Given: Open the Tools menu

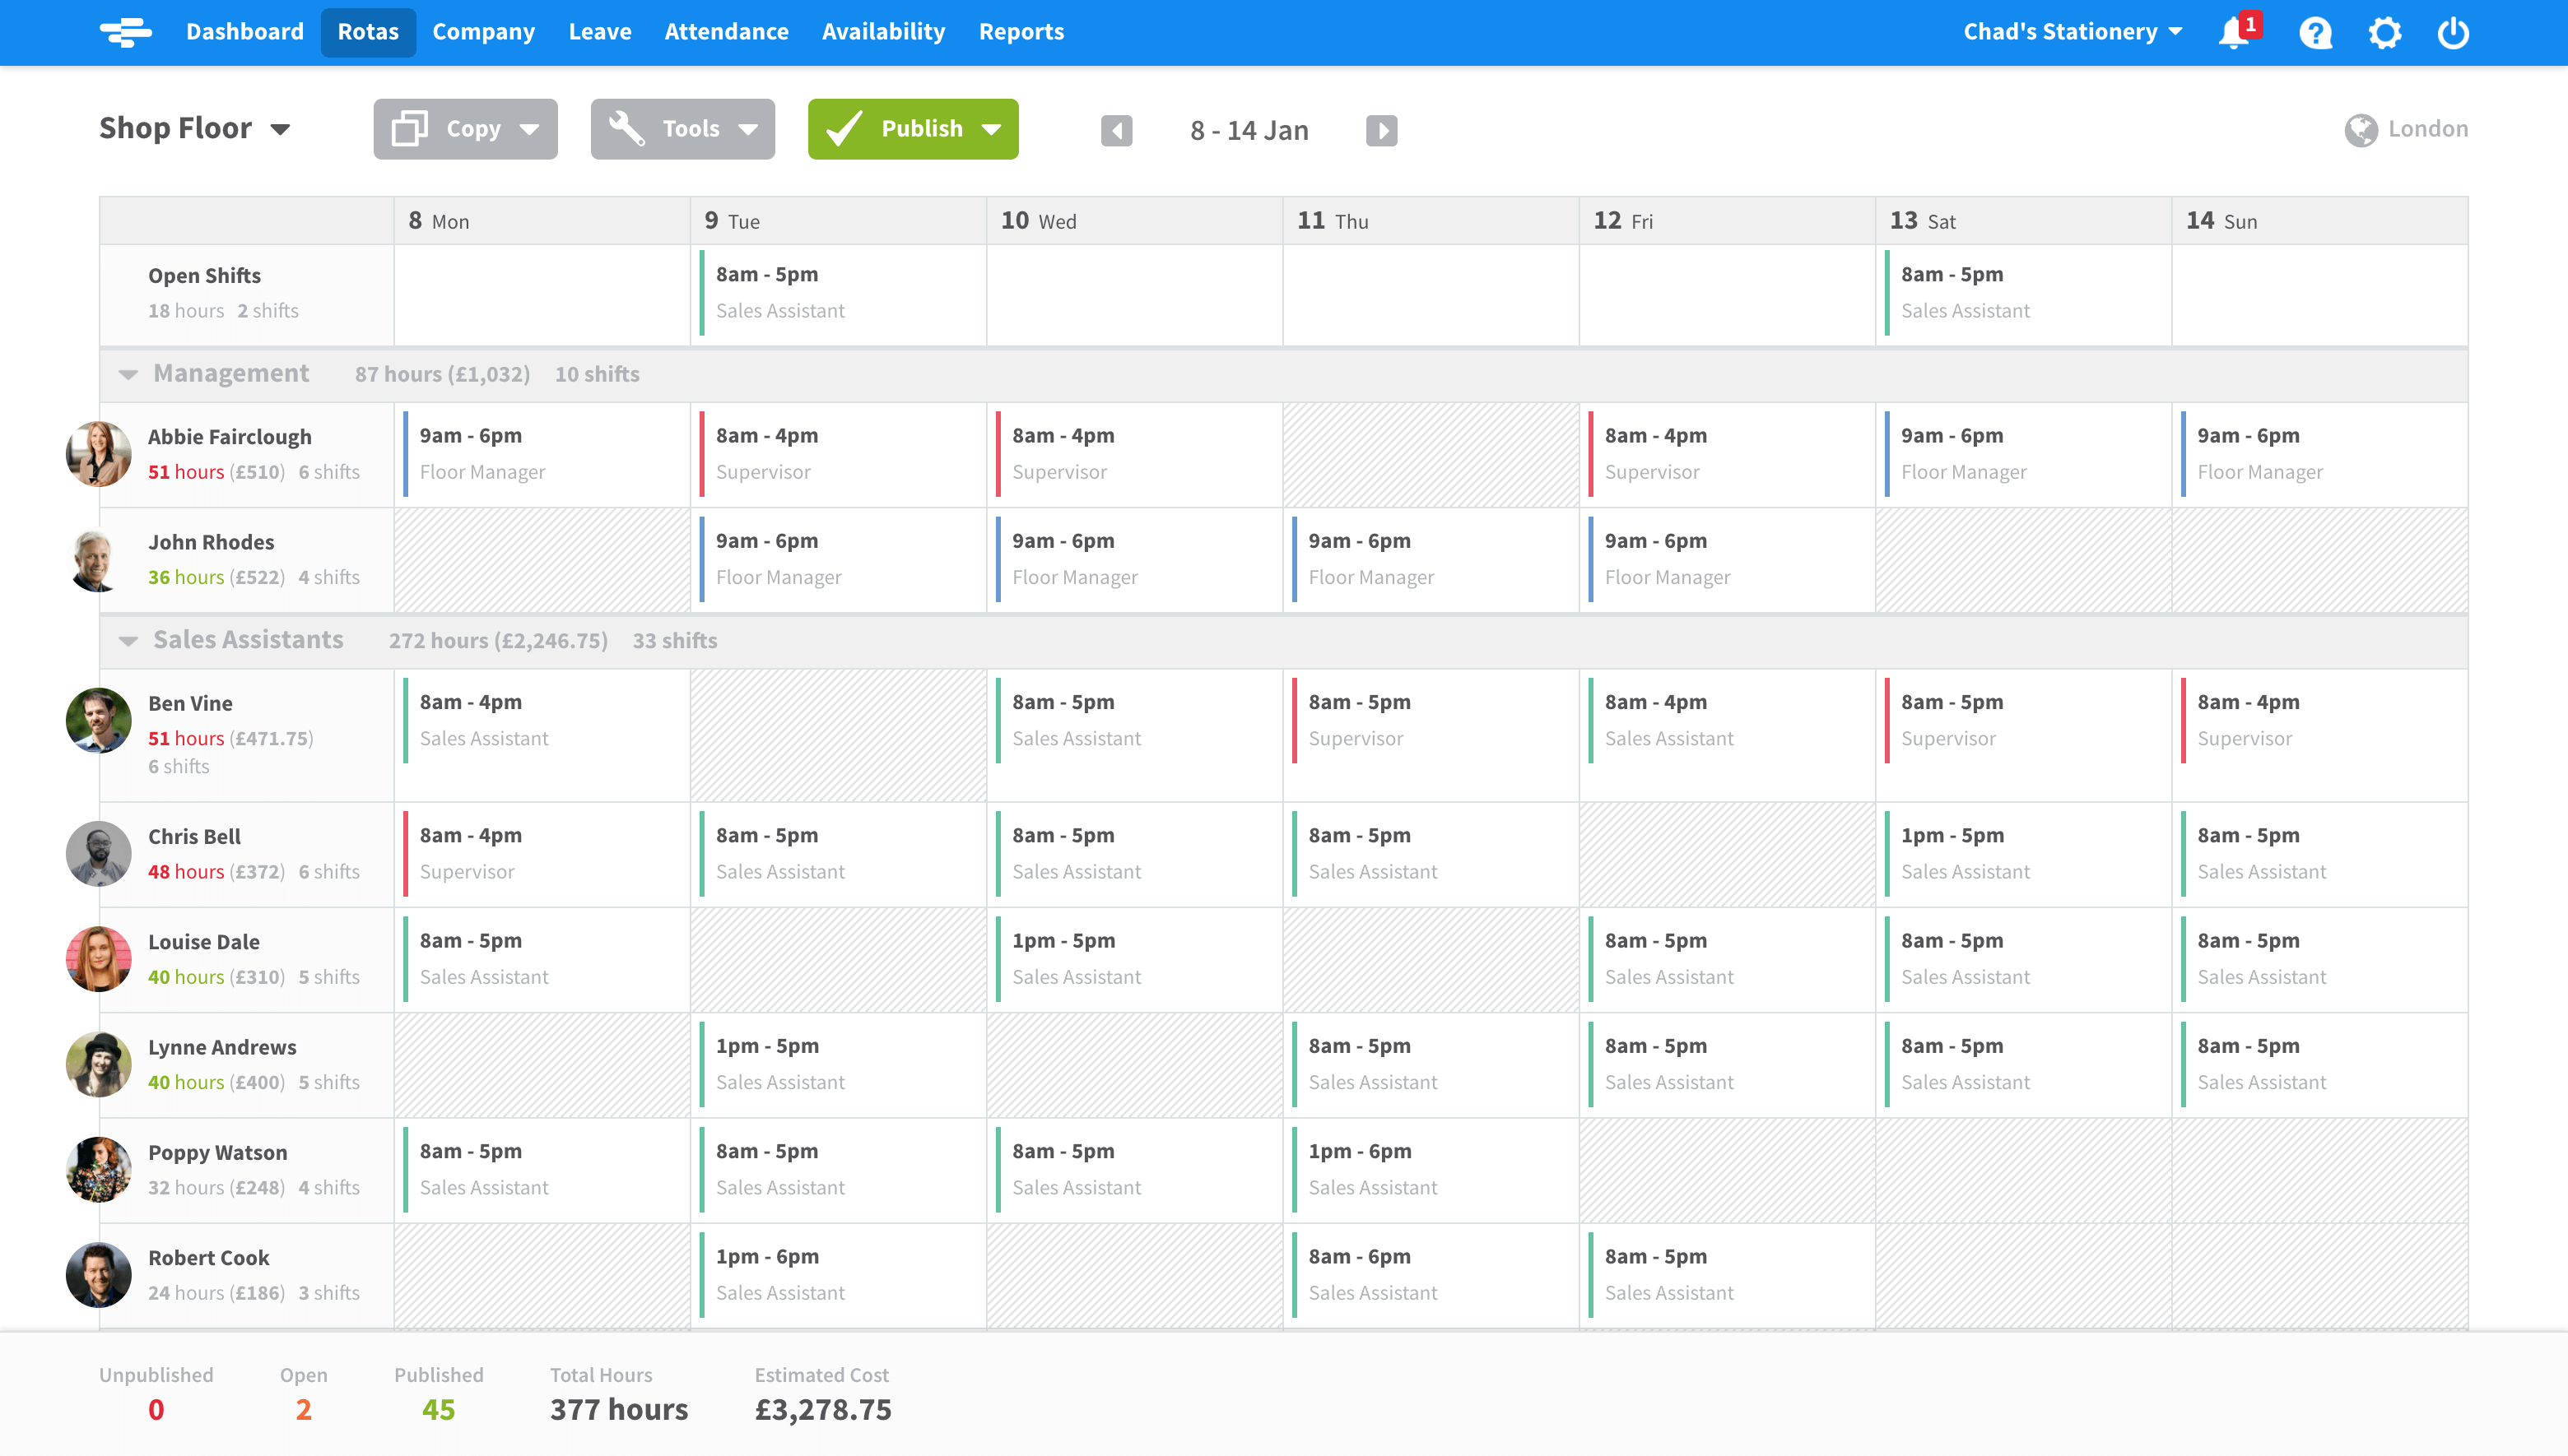Looking at the screenshot, I should coord(682,129).
